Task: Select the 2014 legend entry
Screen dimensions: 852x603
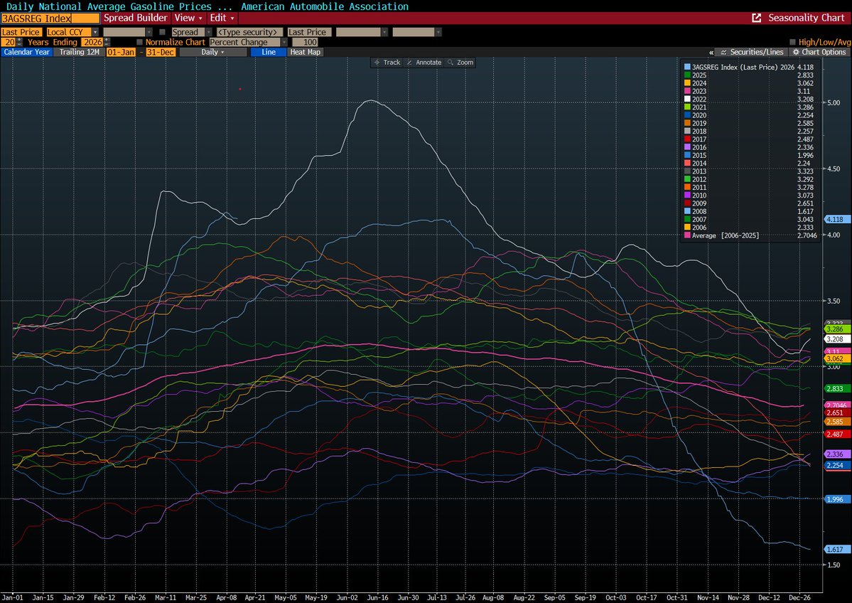Action: tap(749, 163)
